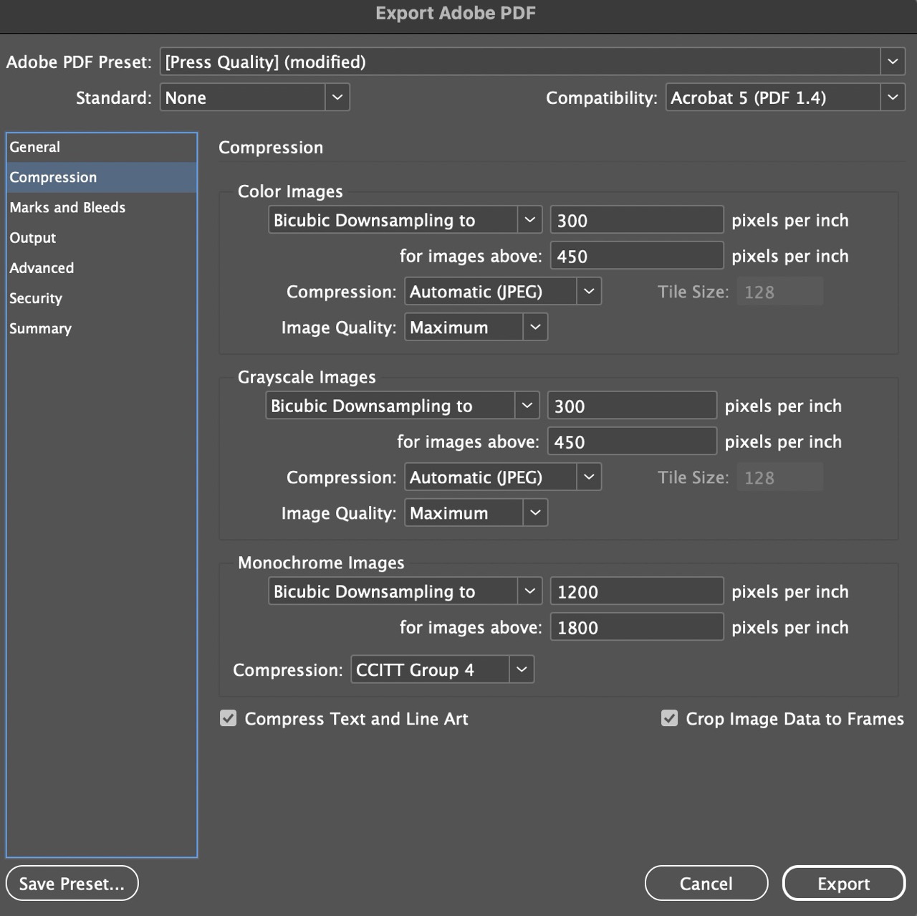Toggle Crop Image Data to Frames checkbox

click(x=669, y=718)
